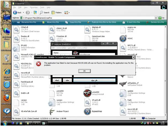Select the BypassXtrap icon
The width and height of the screenshot is (168, 126).
pos(87,112)
